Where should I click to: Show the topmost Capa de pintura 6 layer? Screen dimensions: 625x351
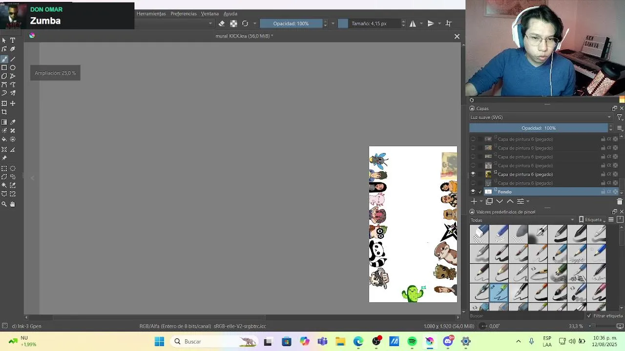tap(473, 139)
